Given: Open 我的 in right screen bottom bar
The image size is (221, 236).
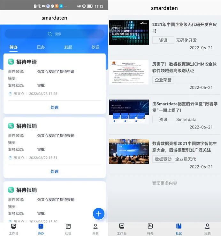Looking at the screenshot, I should click(207, 229).
